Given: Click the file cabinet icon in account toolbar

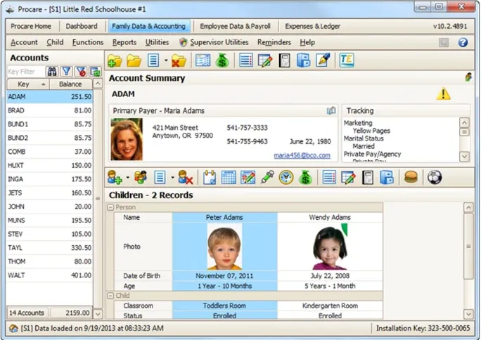Looking at the screenshot, I should click(303, 60).
